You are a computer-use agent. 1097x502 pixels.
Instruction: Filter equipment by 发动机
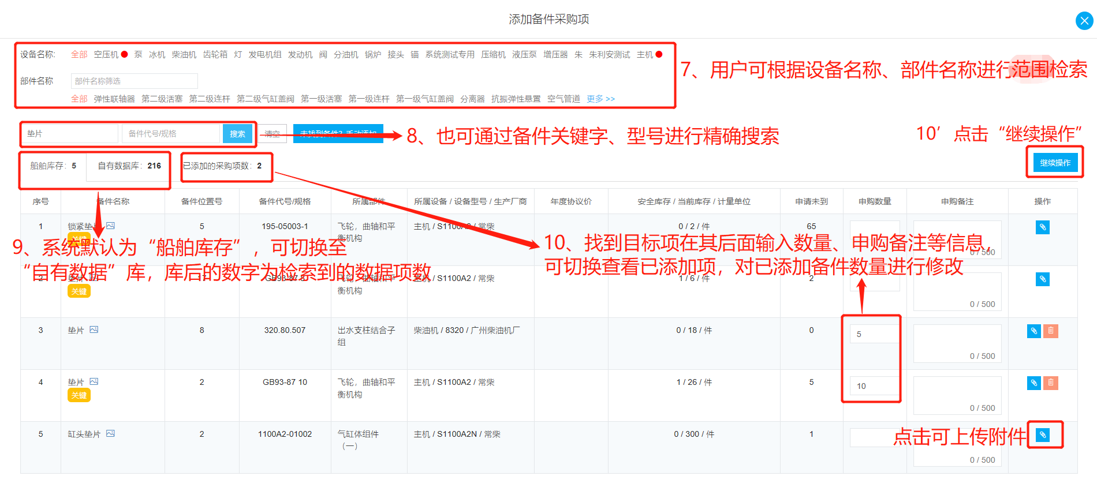(x=300, y=54)
